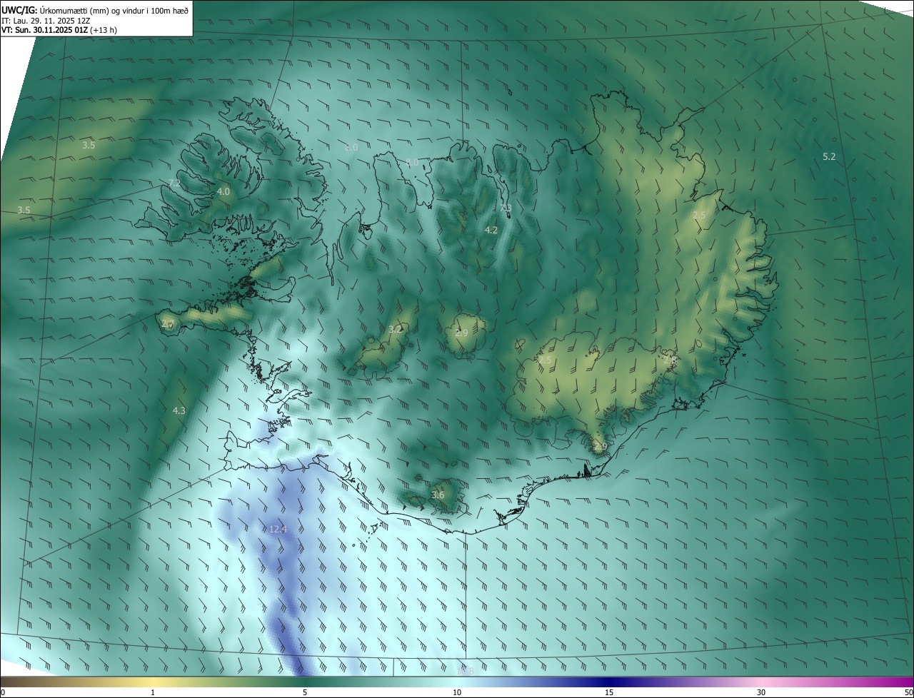
Task: Click the 50 tick on the colour scale
Action: coord(908,692)
